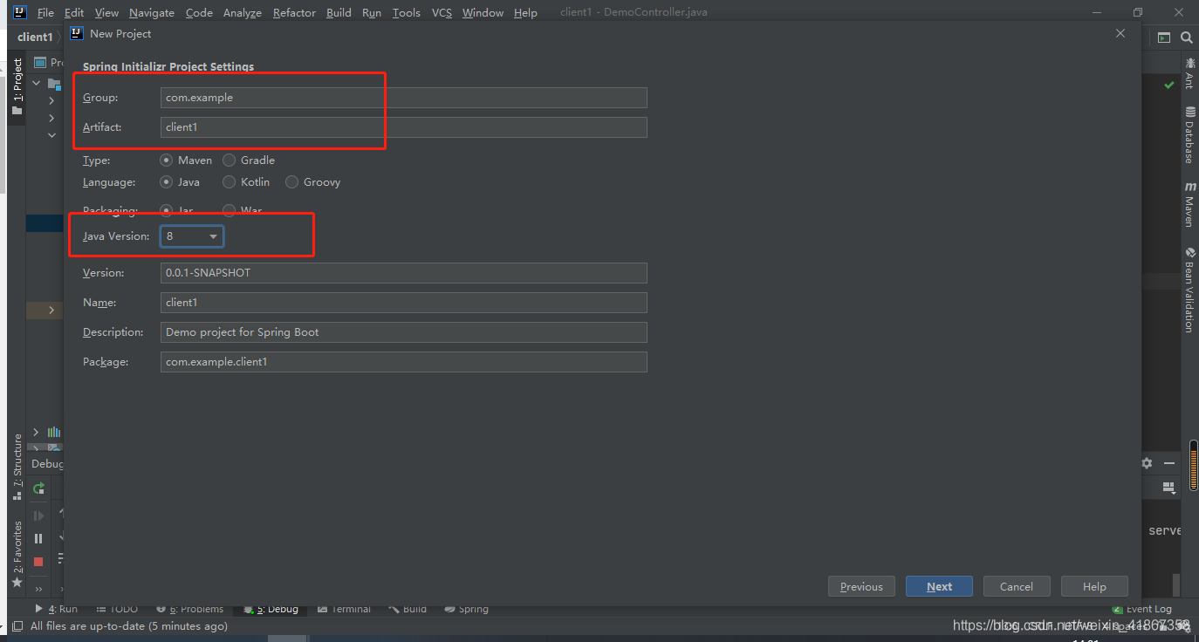Stop the debug session with red square
The width and height of the screenshot is (1199, 642).
(38, 562)
